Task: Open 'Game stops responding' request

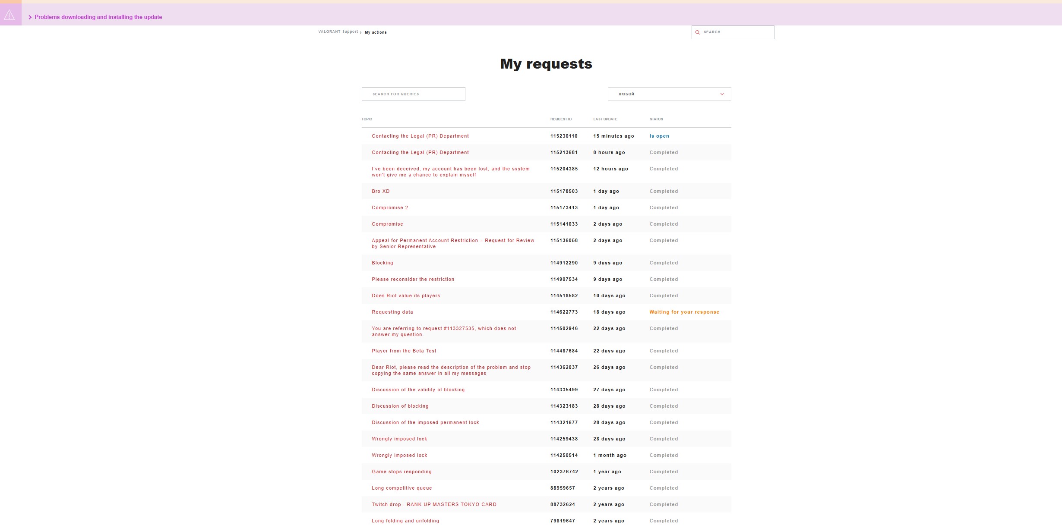Action: [x=401, y=472]
